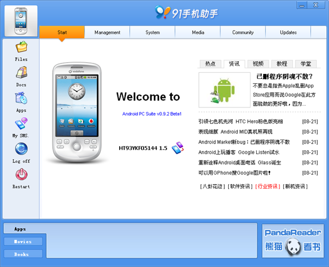
Task: Open the Docs sidebar icon
Action: point(21,72)
